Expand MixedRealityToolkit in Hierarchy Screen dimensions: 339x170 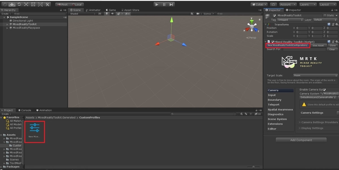point(7,24)
